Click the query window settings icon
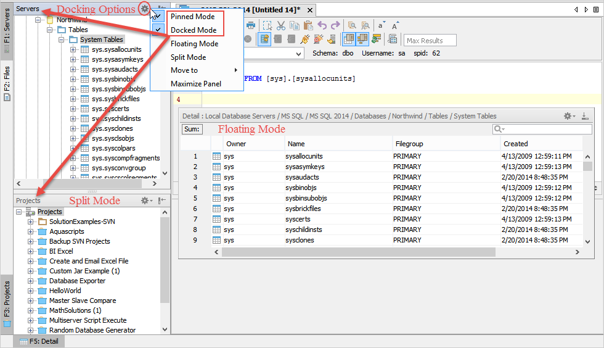604x348 pixels. tap(393, 39)
